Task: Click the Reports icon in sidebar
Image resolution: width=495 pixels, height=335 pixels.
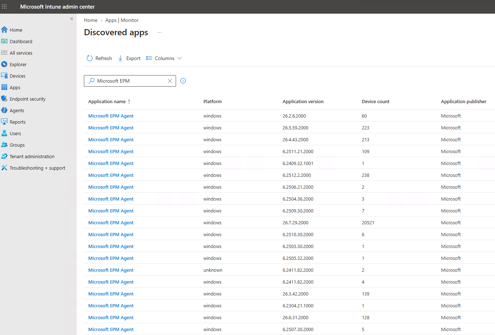Action: [4, 122]
